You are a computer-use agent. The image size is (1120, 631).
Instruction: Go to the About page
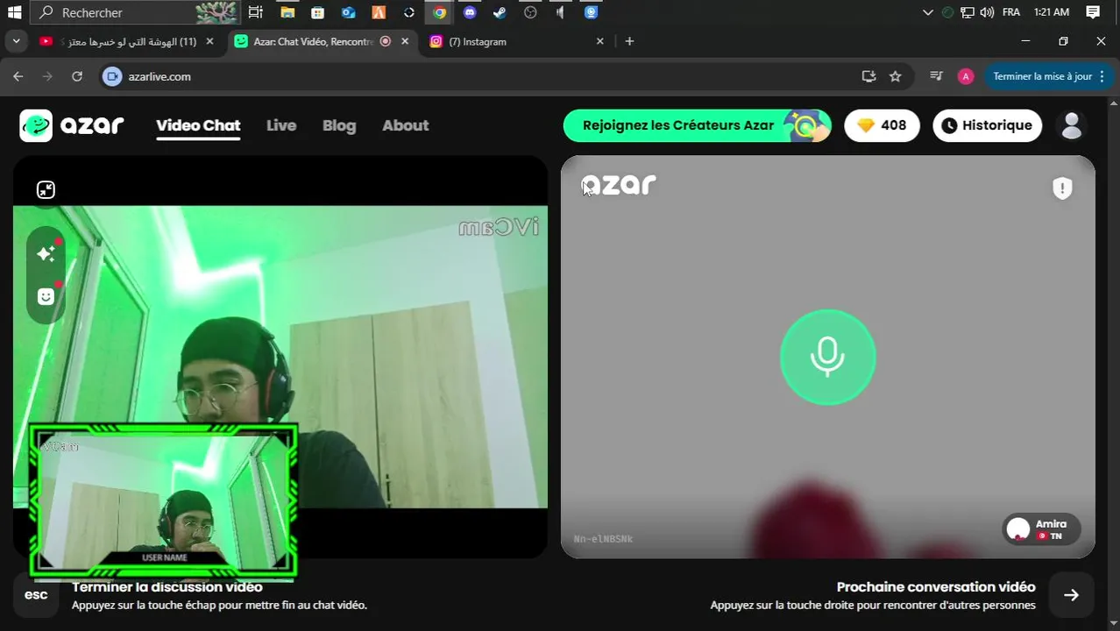point(405,125)
